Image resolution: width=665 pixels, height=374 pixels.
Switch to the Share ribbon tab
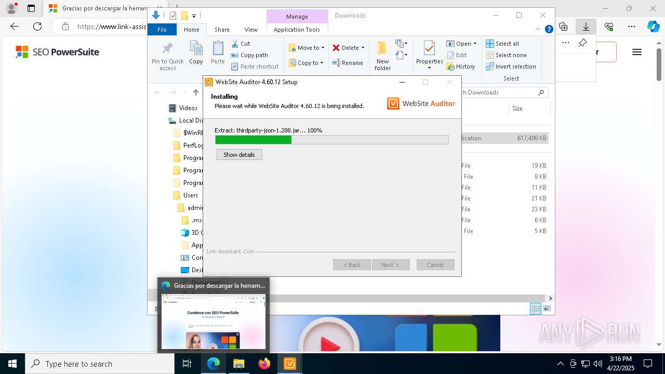tap(222, 30)
